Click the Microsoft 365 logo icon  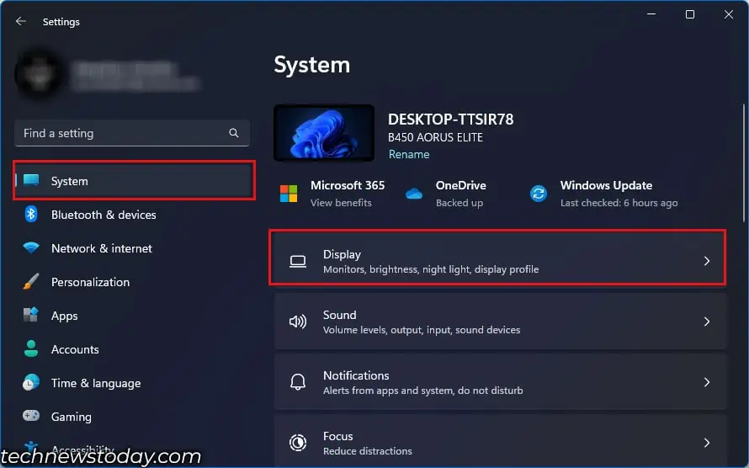pos(289,194)
